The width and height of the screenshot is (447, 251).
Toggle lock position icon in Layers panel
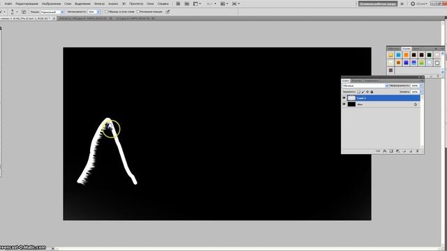pos(367,92)
